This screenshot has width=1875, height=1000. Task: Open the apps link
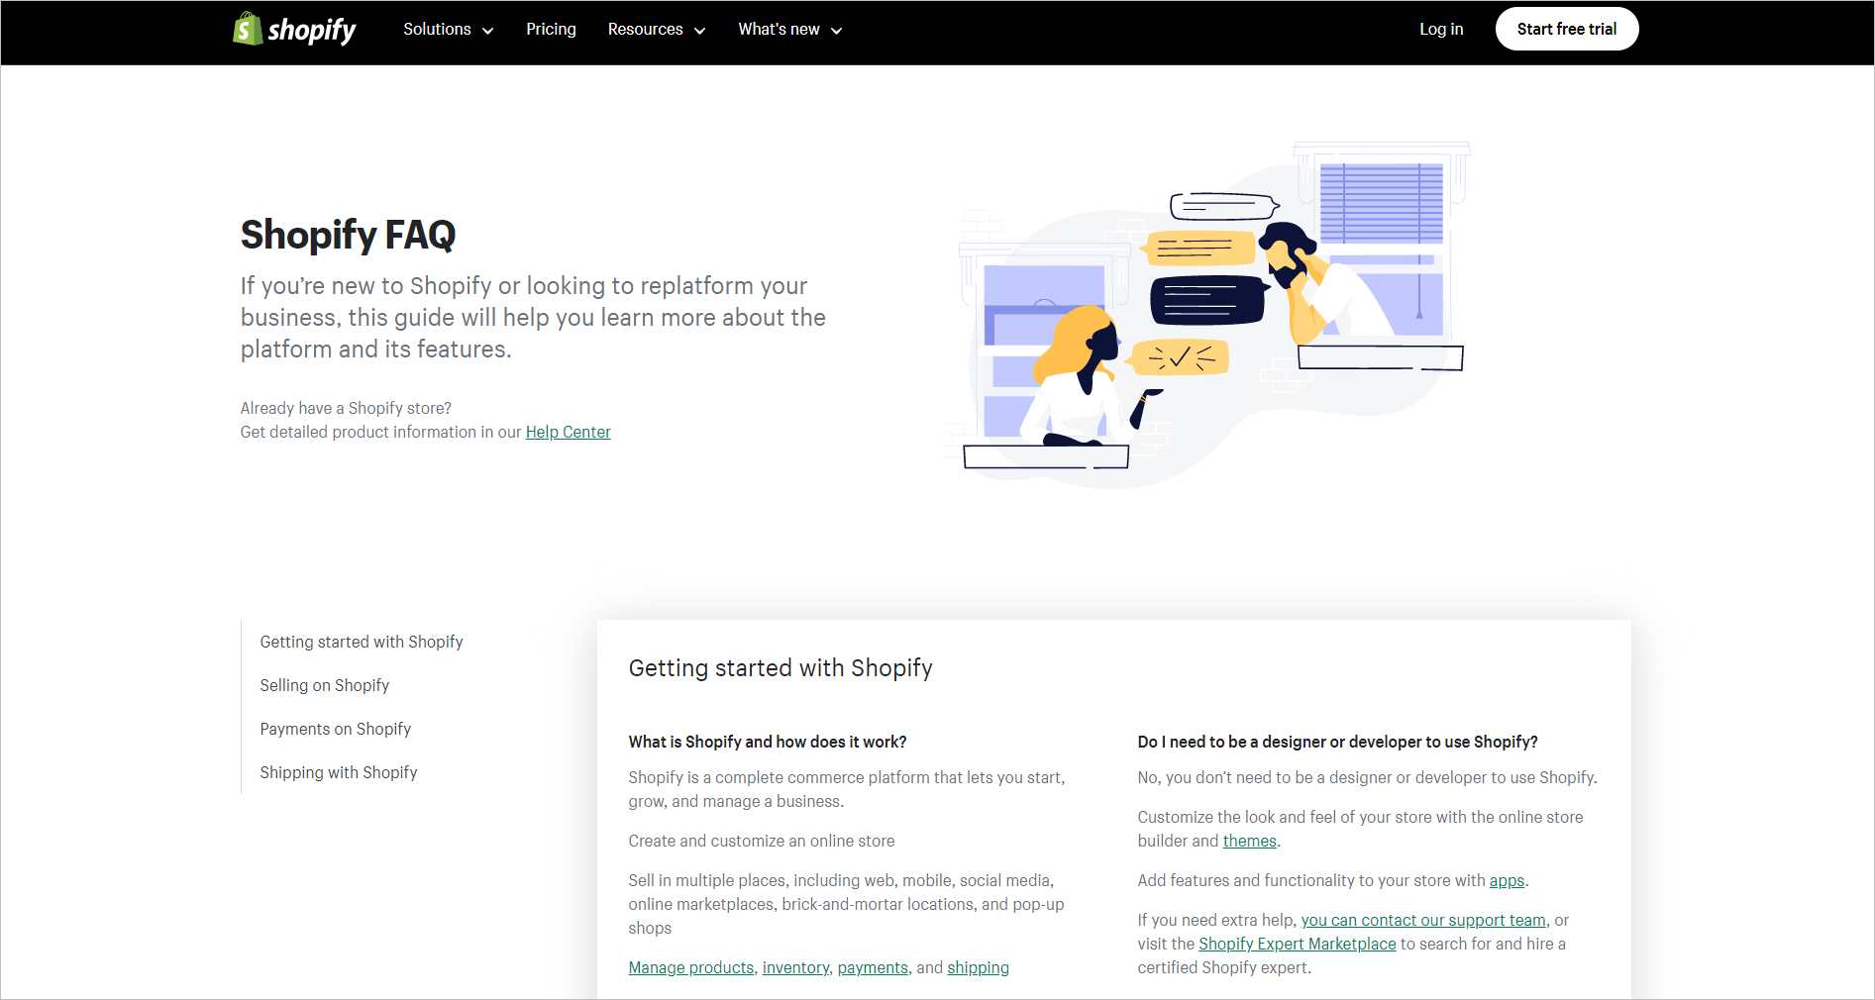1507,880
